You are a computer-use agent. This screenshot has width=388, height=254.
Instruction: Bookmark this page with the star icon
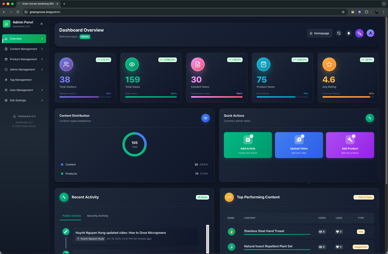tap(343, 12)
